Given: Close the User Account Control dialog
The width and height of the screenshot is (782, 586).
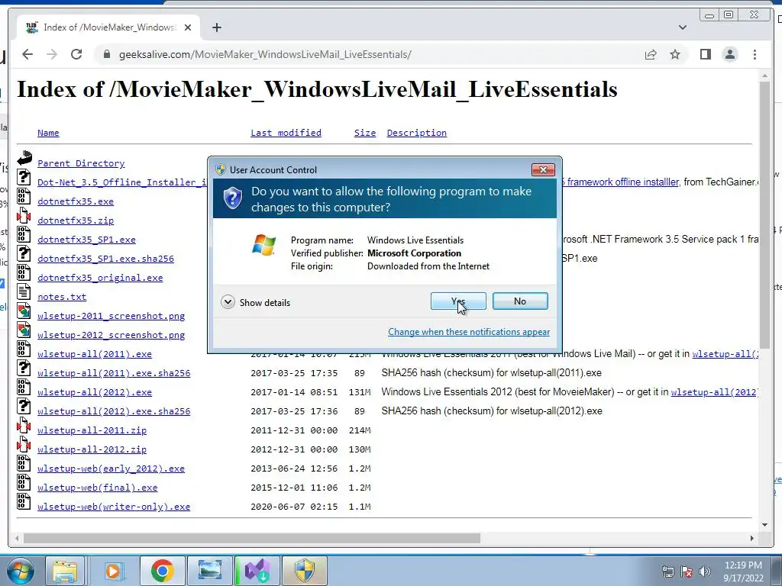Looking at the screenshot, I should click(543, 170).
